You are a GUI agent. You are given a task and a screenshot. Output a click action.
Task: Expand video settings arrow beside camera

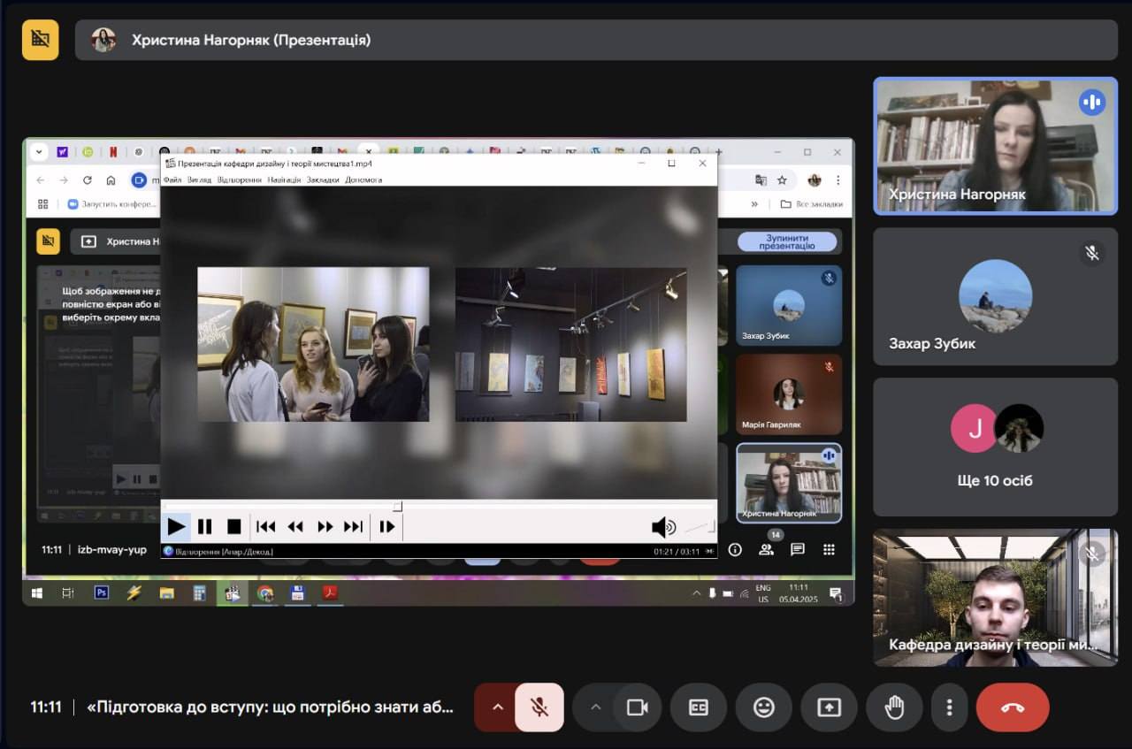(x=595, y=707)
